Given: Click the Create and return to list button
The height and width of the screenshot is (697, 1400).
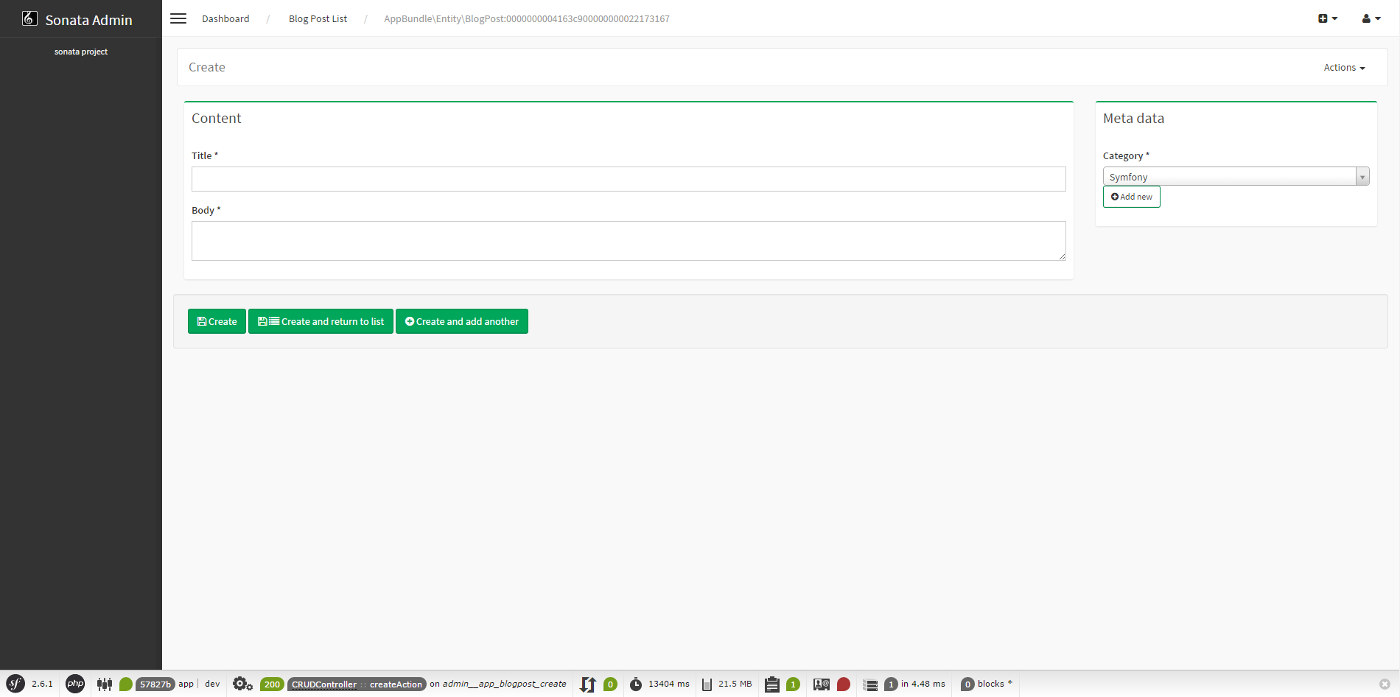Looking at the screenshot, I should [x=321, y=321].
